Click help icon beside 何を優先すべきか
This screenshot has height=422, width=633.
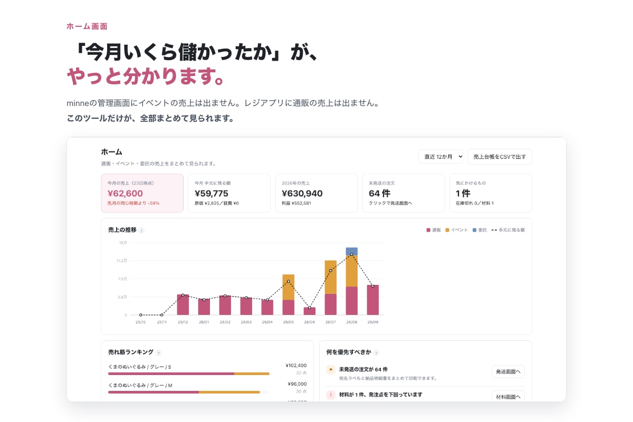point(376,353)
